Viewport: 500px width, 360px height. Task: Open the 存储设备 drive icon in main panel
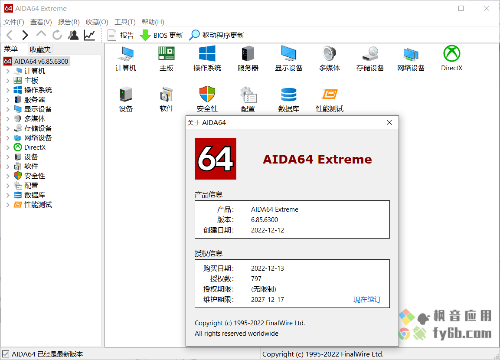point(370,59)
